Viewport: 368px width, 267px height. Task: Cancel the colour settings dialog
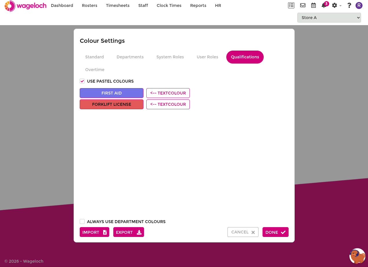243,232
